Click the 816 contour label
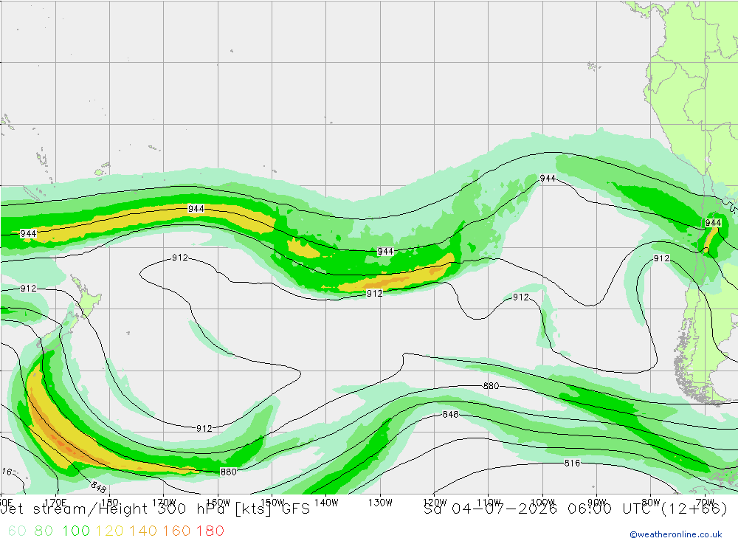This screenshot has height=541, width=738. pos(572,463)
